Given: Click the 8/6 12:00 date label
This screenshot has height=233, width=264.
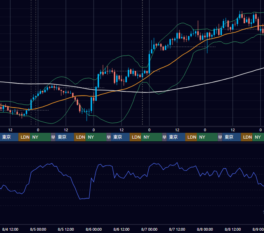Looking at the screenshot, I should pos(122,229).
